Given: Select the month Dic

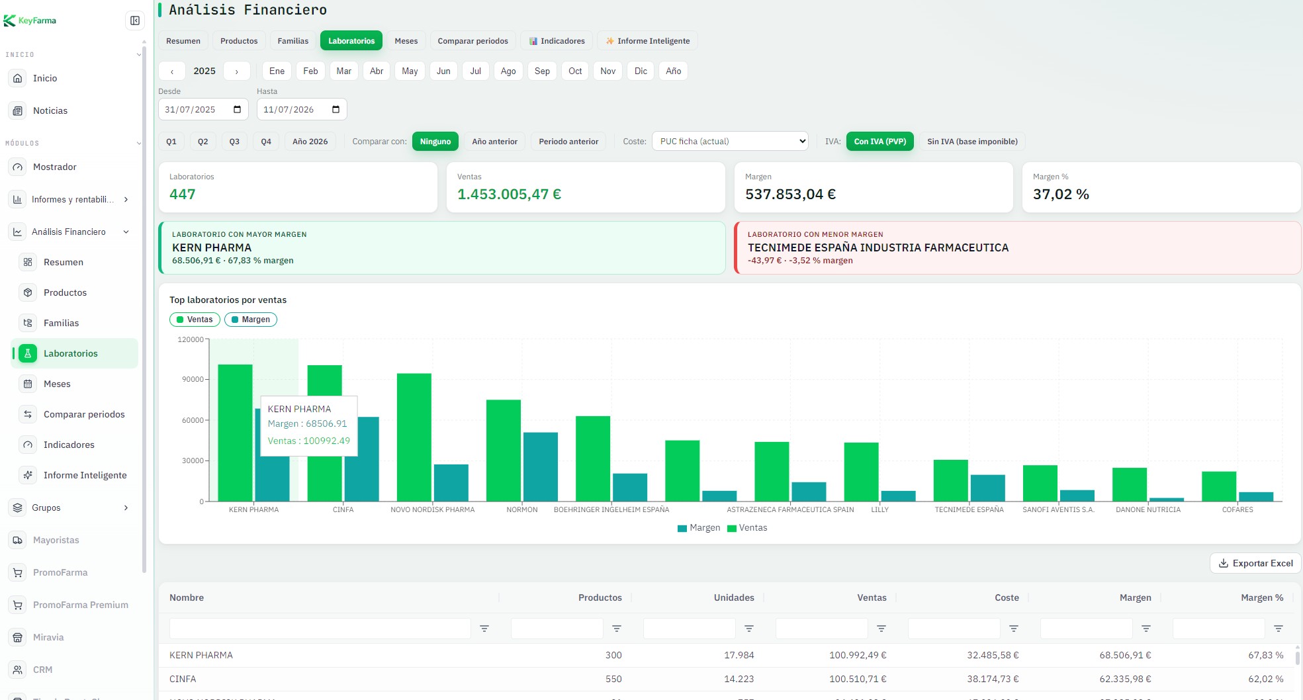Looking at the screenshot, I should pos(641,71).
